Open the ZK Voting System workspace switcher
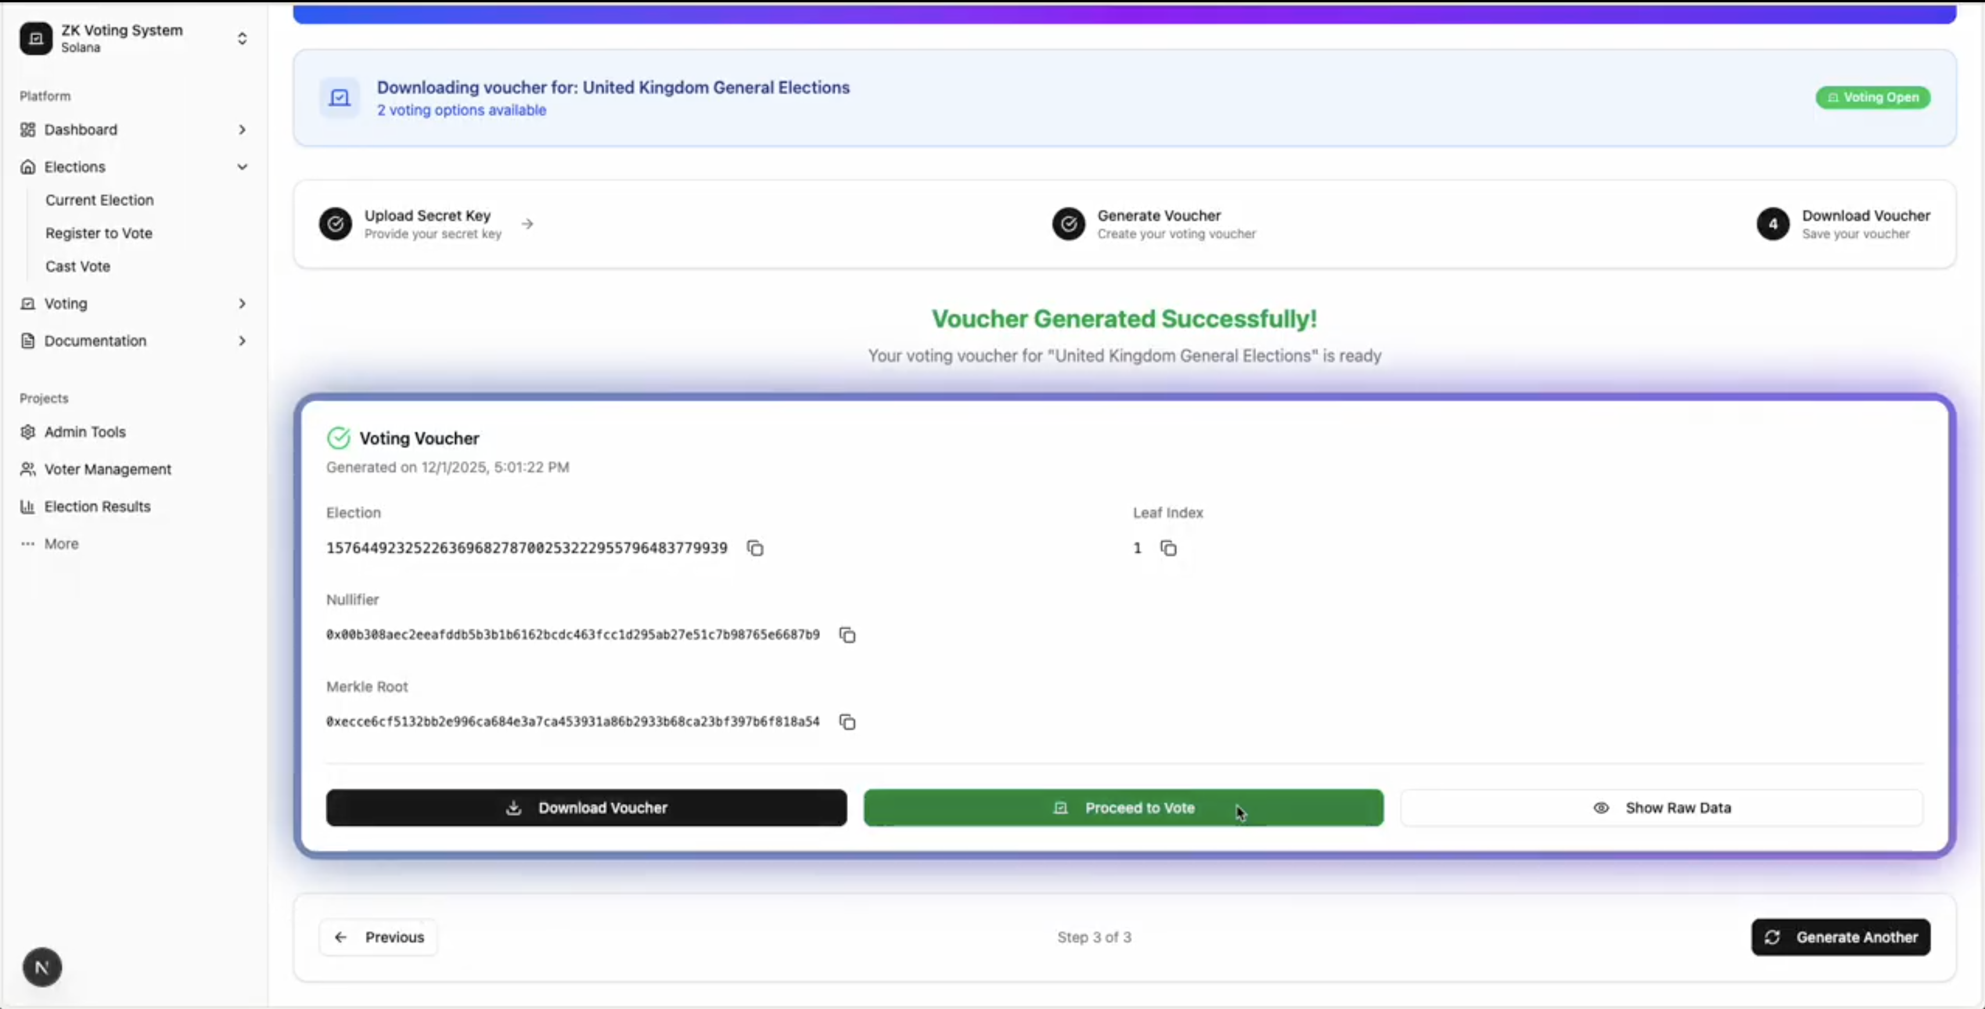Screen dimensions: 1985x1009 pyautogui.click(x=242, y=38)
